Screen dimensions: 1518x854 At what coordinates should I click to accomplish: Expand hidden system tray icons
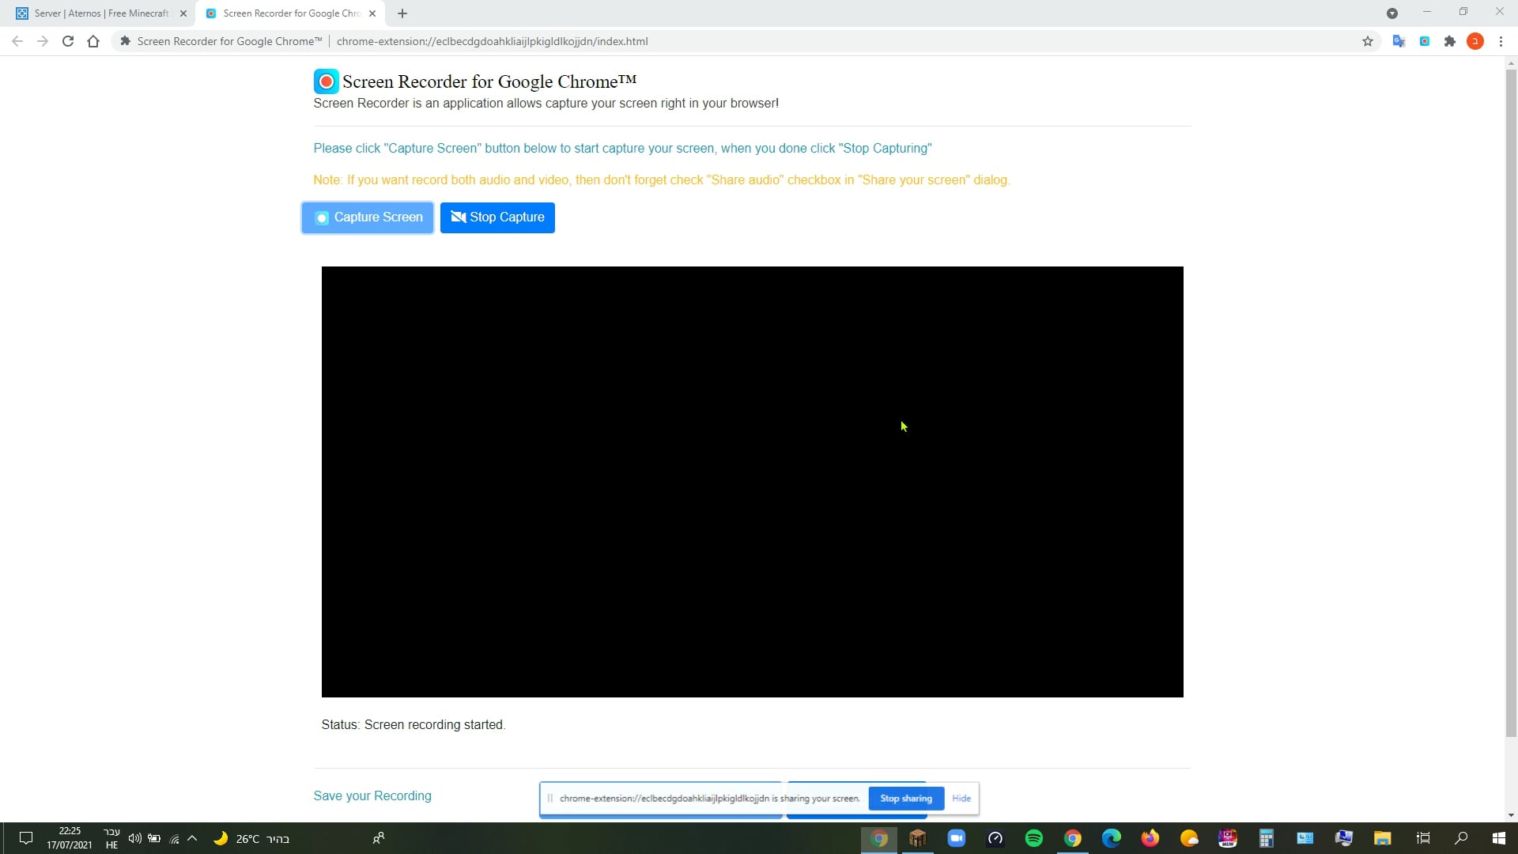coord(192,838)
